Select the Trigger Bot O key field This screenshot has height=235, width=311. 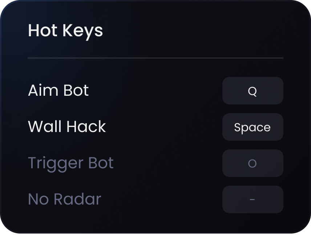[253, 163]
